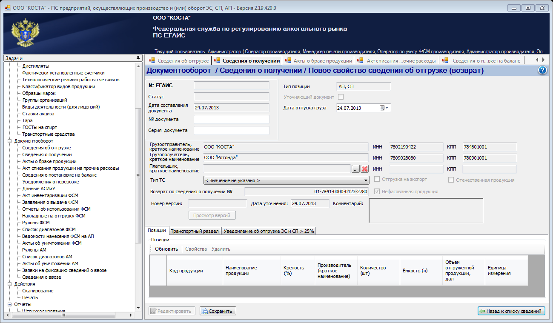The width and height of the screenshot is (553, 323).
Task: Clear the payer with red X icon
Action: [x=364, y=169]
